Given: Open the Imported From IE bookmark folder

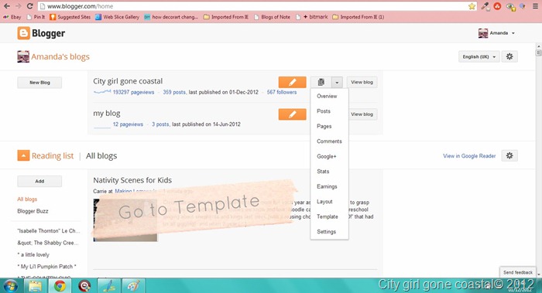Looking at the screenshot, I should [226, 16].
